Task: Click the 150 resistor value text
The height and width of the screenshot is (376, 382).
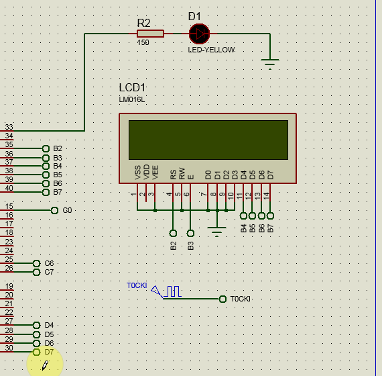Action: 143,42
